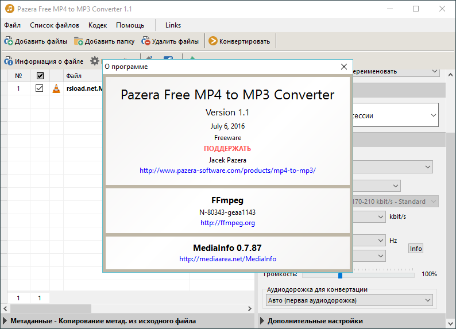Click the Добавить папку folder icon
The image size is (456, 329).
point(78,41)
